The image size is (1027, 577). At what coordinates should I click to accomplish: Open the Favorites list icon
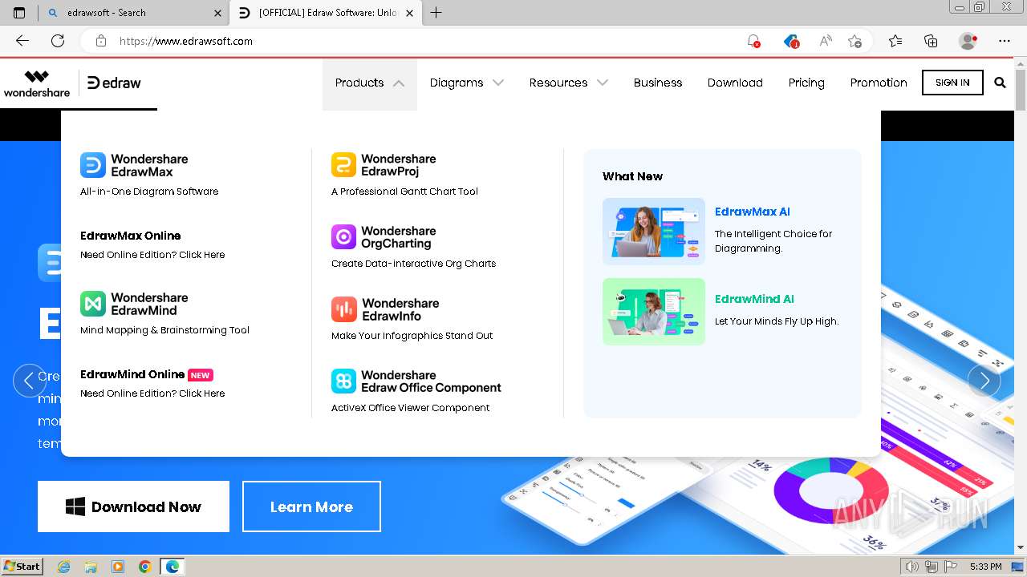[x=895, y=41]
